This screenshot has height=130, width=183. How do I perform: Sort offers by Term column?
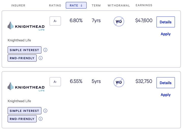96,5
